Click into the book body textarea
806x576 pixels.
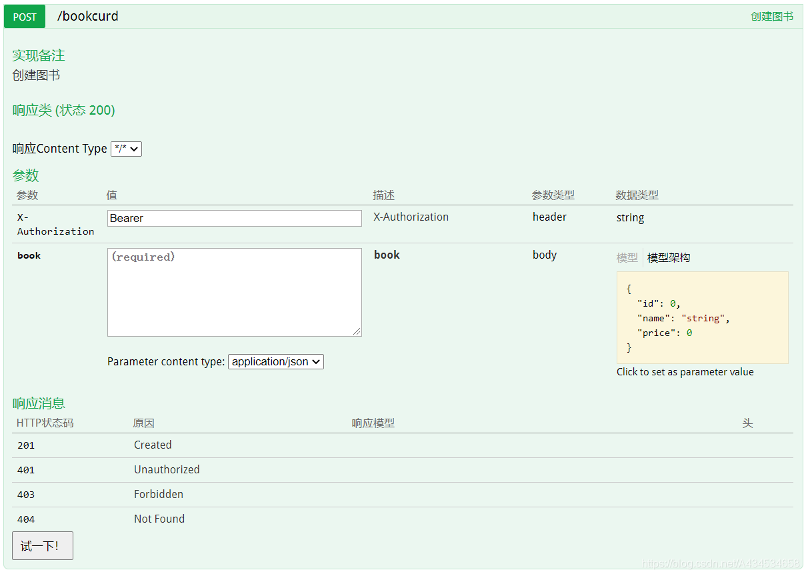coord(235,293)
